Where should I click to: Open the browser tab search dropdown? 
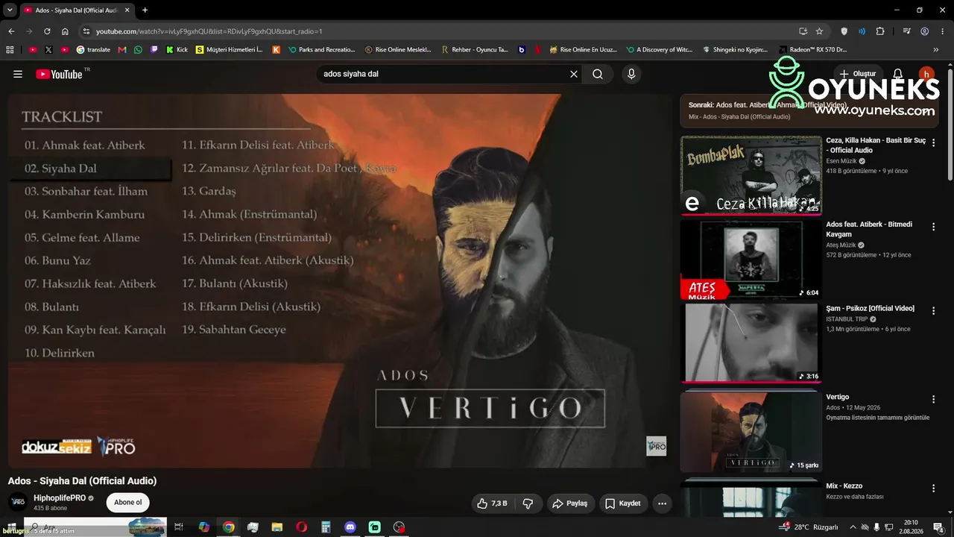pyautogui.click(x=10, y=10)
